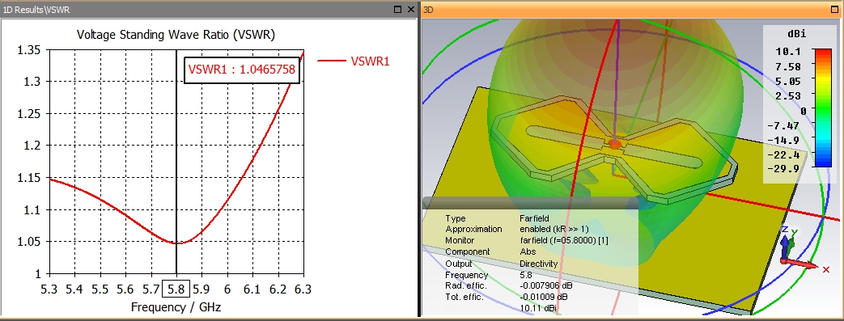Click the 5.3 x-axis tick label
Screen dimensions: 844x321
[x=49, y=289]
